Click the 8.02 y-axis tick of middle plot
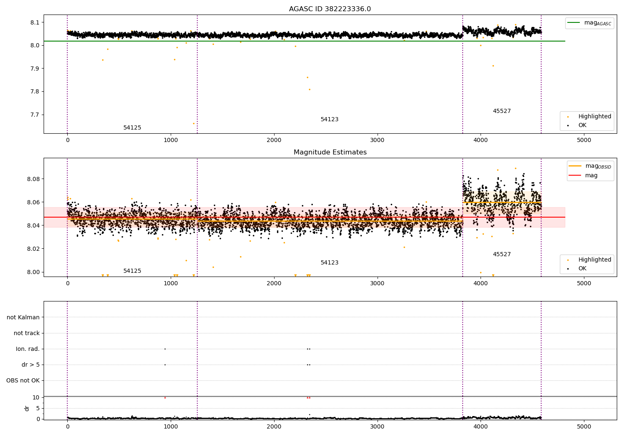This screenshot has width=623, height=436. [33, 249]
